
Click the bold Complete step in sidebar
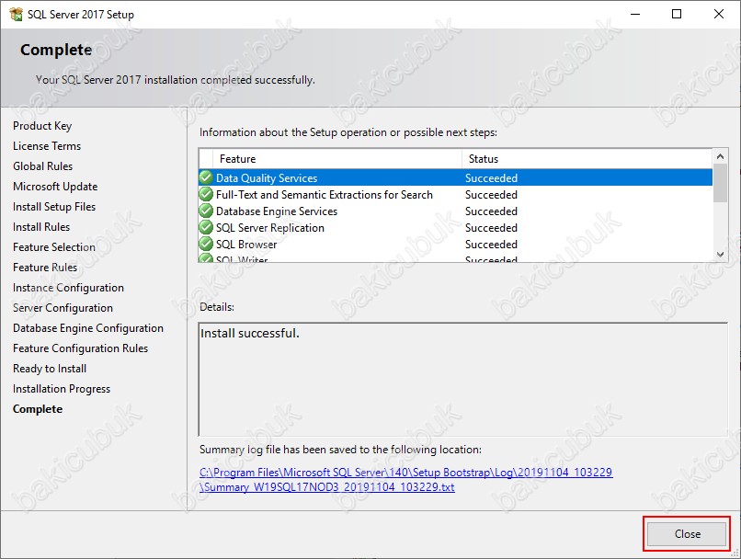[x=38, y=409]
